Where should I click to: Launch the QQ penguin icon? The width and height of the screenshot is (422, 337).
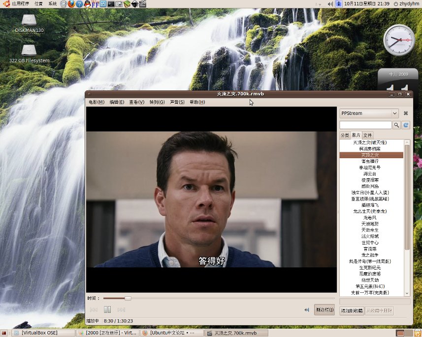click(87, 4)
